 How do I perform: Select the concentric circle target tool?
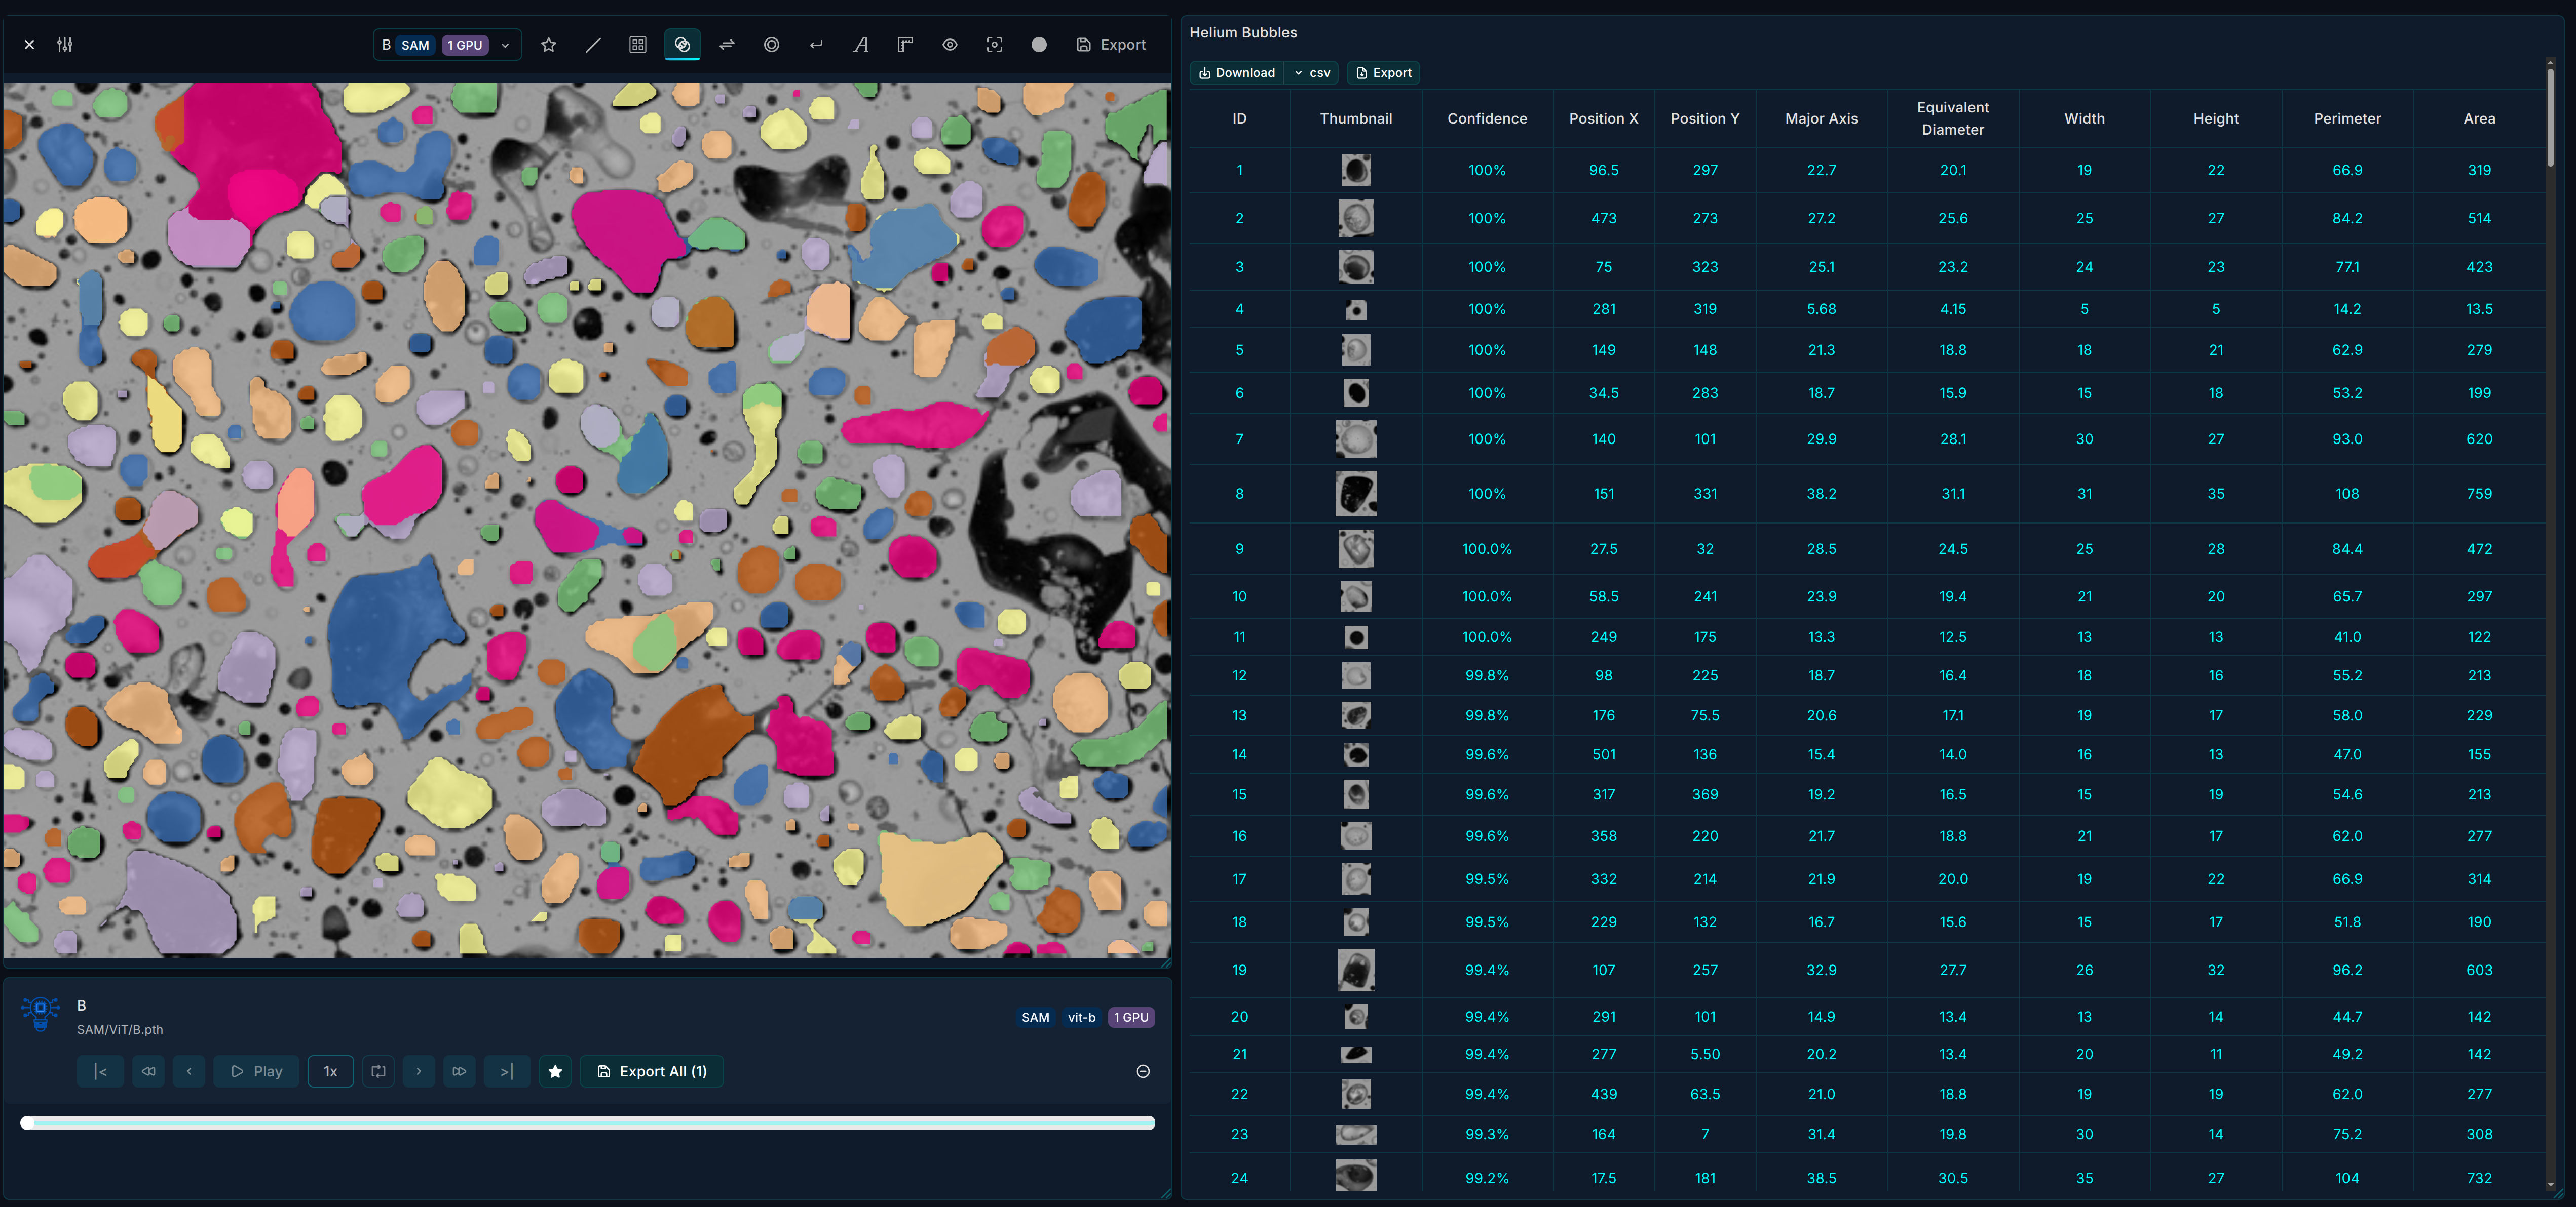[x=771, y=45]
